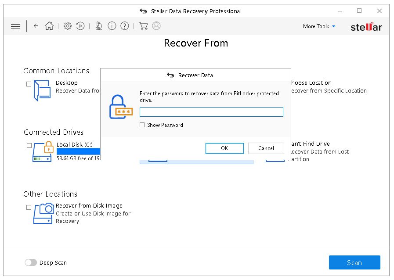Click the Deep Scan label
Image resolution: width=394 pixels, height=280 pixels.
53,263
